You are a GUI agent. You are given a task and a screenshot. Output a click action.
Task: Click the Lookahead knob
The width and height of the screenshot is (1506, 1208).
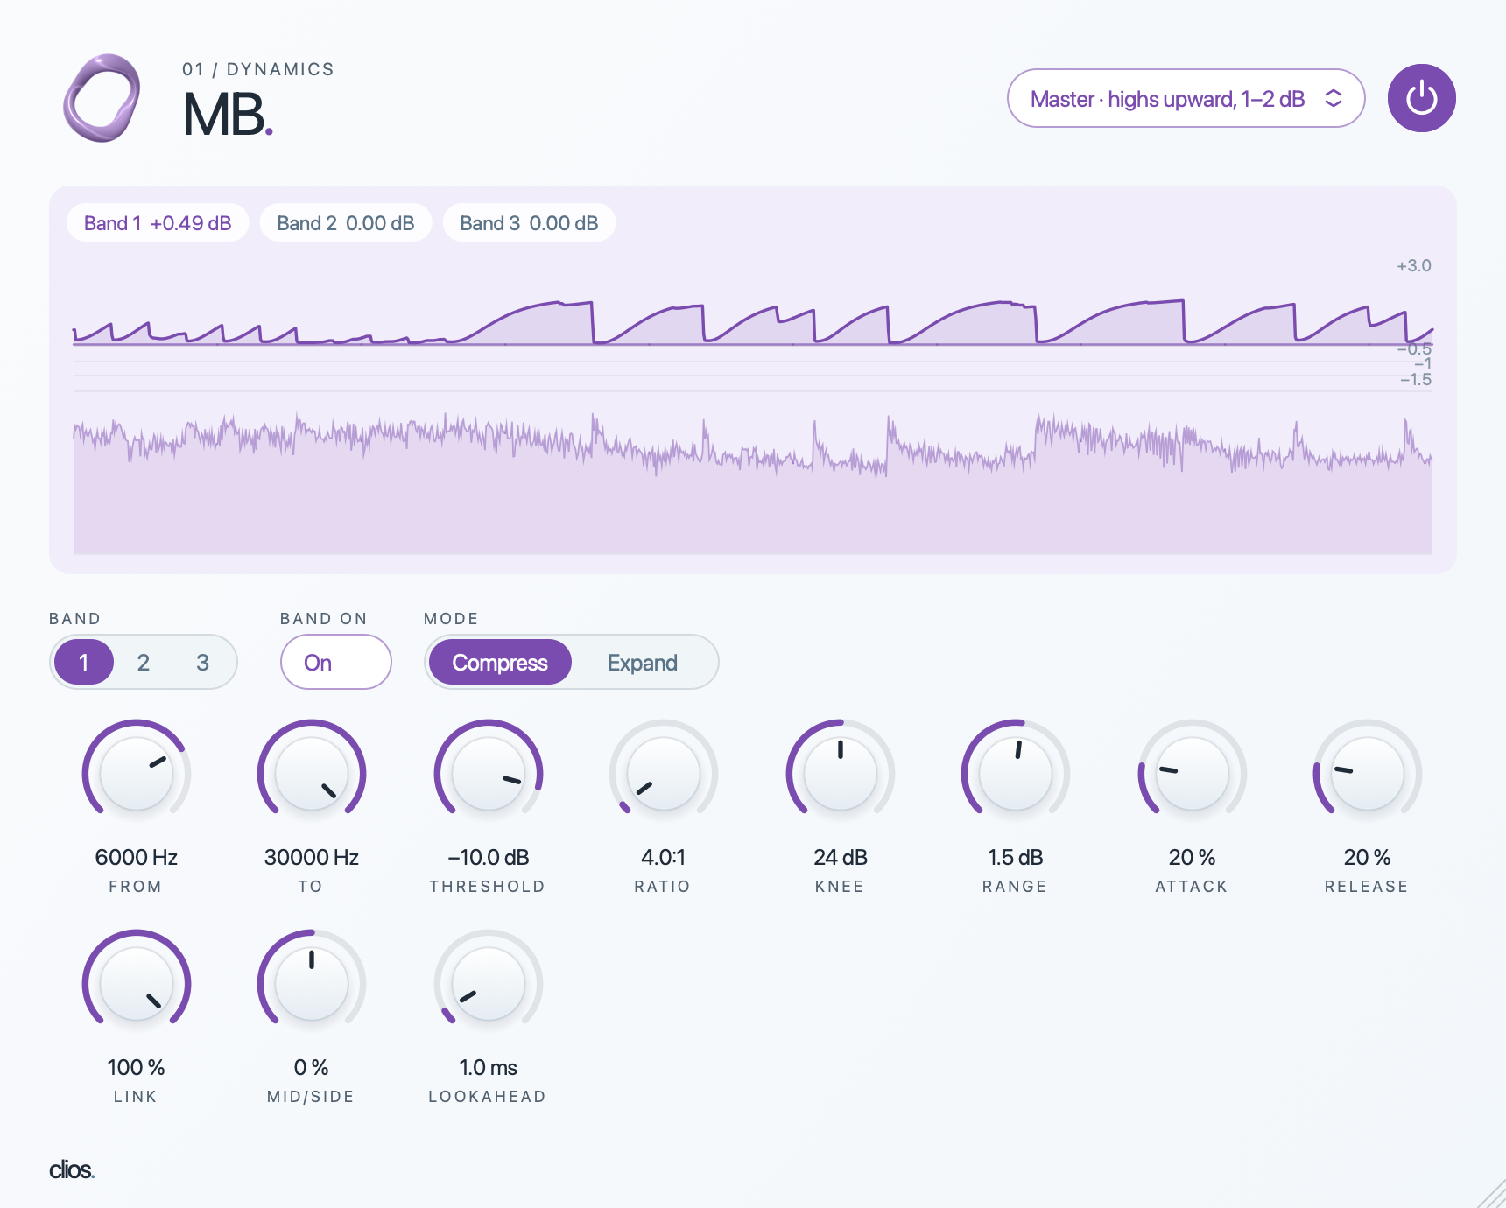pos(489,984)
